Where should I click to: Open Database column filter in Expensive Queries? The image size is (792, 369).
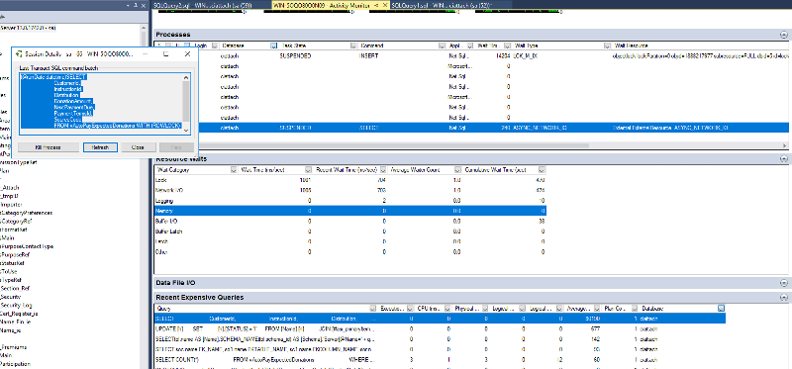[x=721, y=308]
